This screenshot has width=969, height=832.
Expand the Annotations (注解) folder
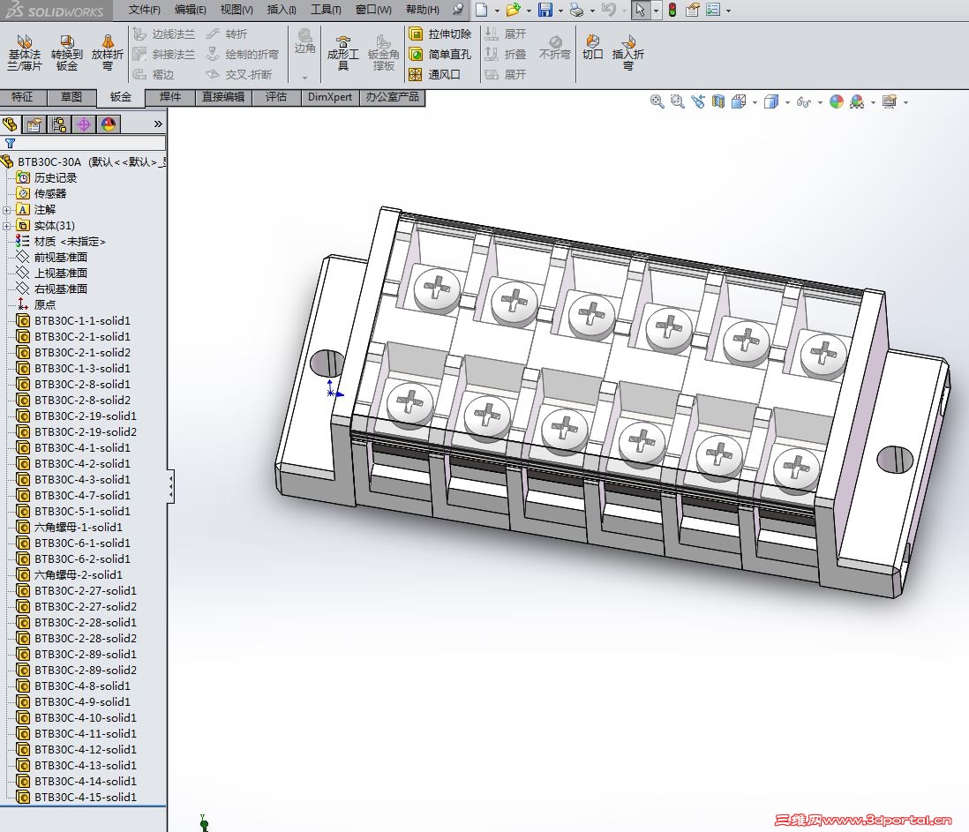[7, 210]
